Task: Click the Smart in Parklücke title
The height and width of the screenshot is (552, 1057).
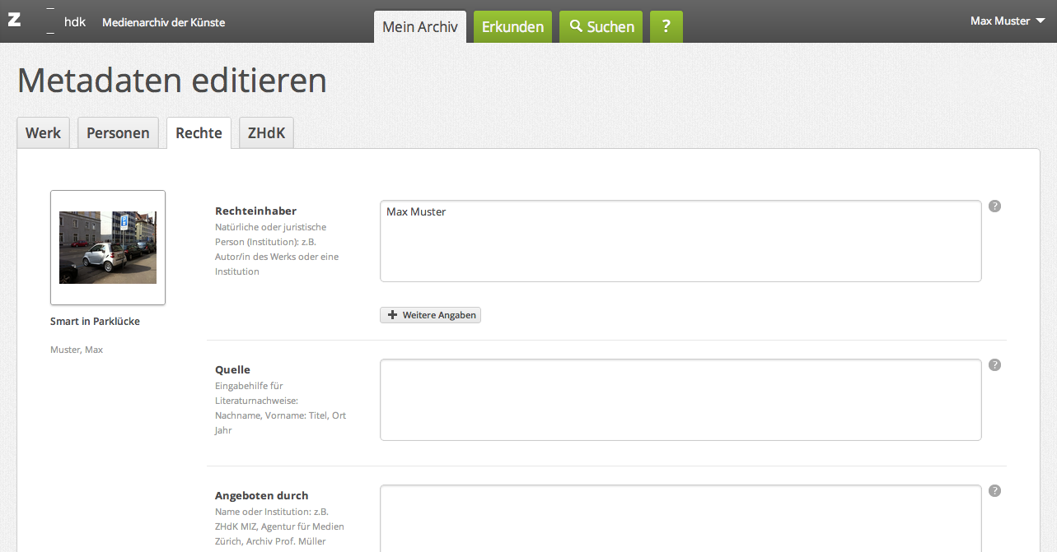Action: 95,322
